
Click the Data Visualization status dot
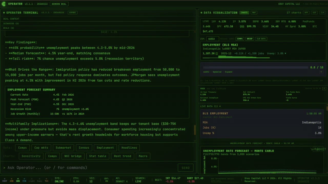click(201, 13)
